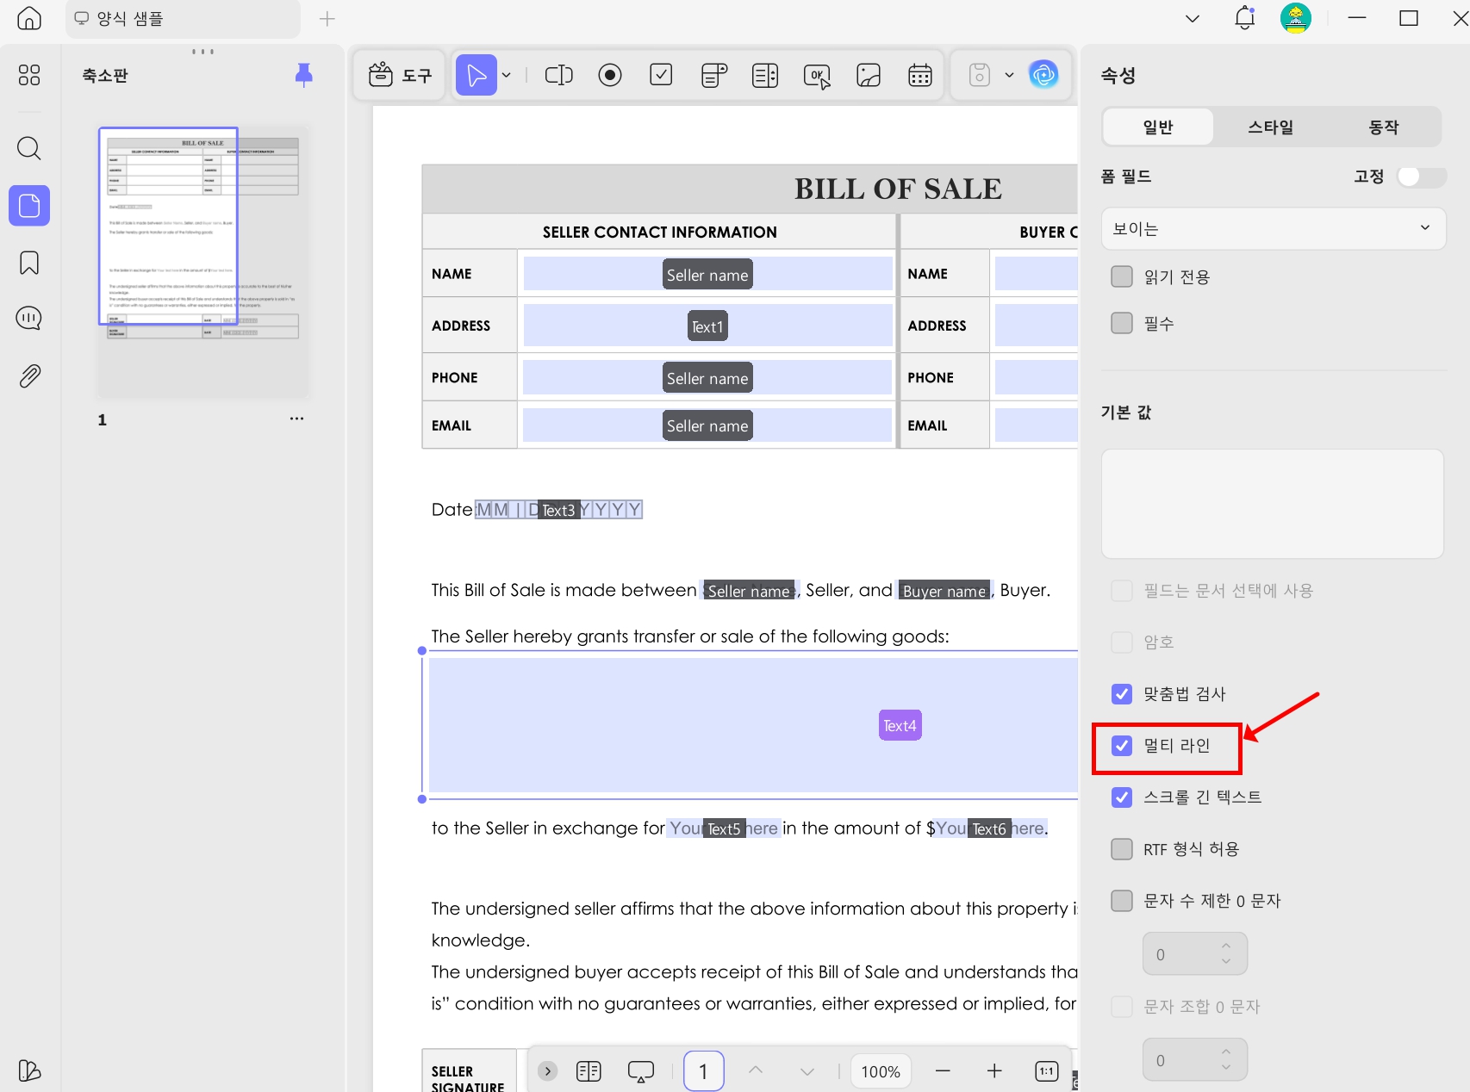The image size is (1470, 1092).
Task: Choose the date field tool
Action: 920,75
